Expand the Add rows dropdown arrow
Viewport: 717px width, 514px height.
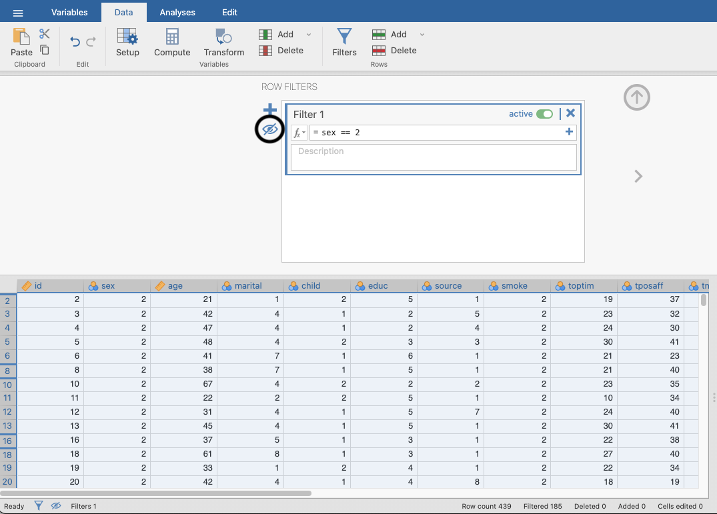[422, 35]
